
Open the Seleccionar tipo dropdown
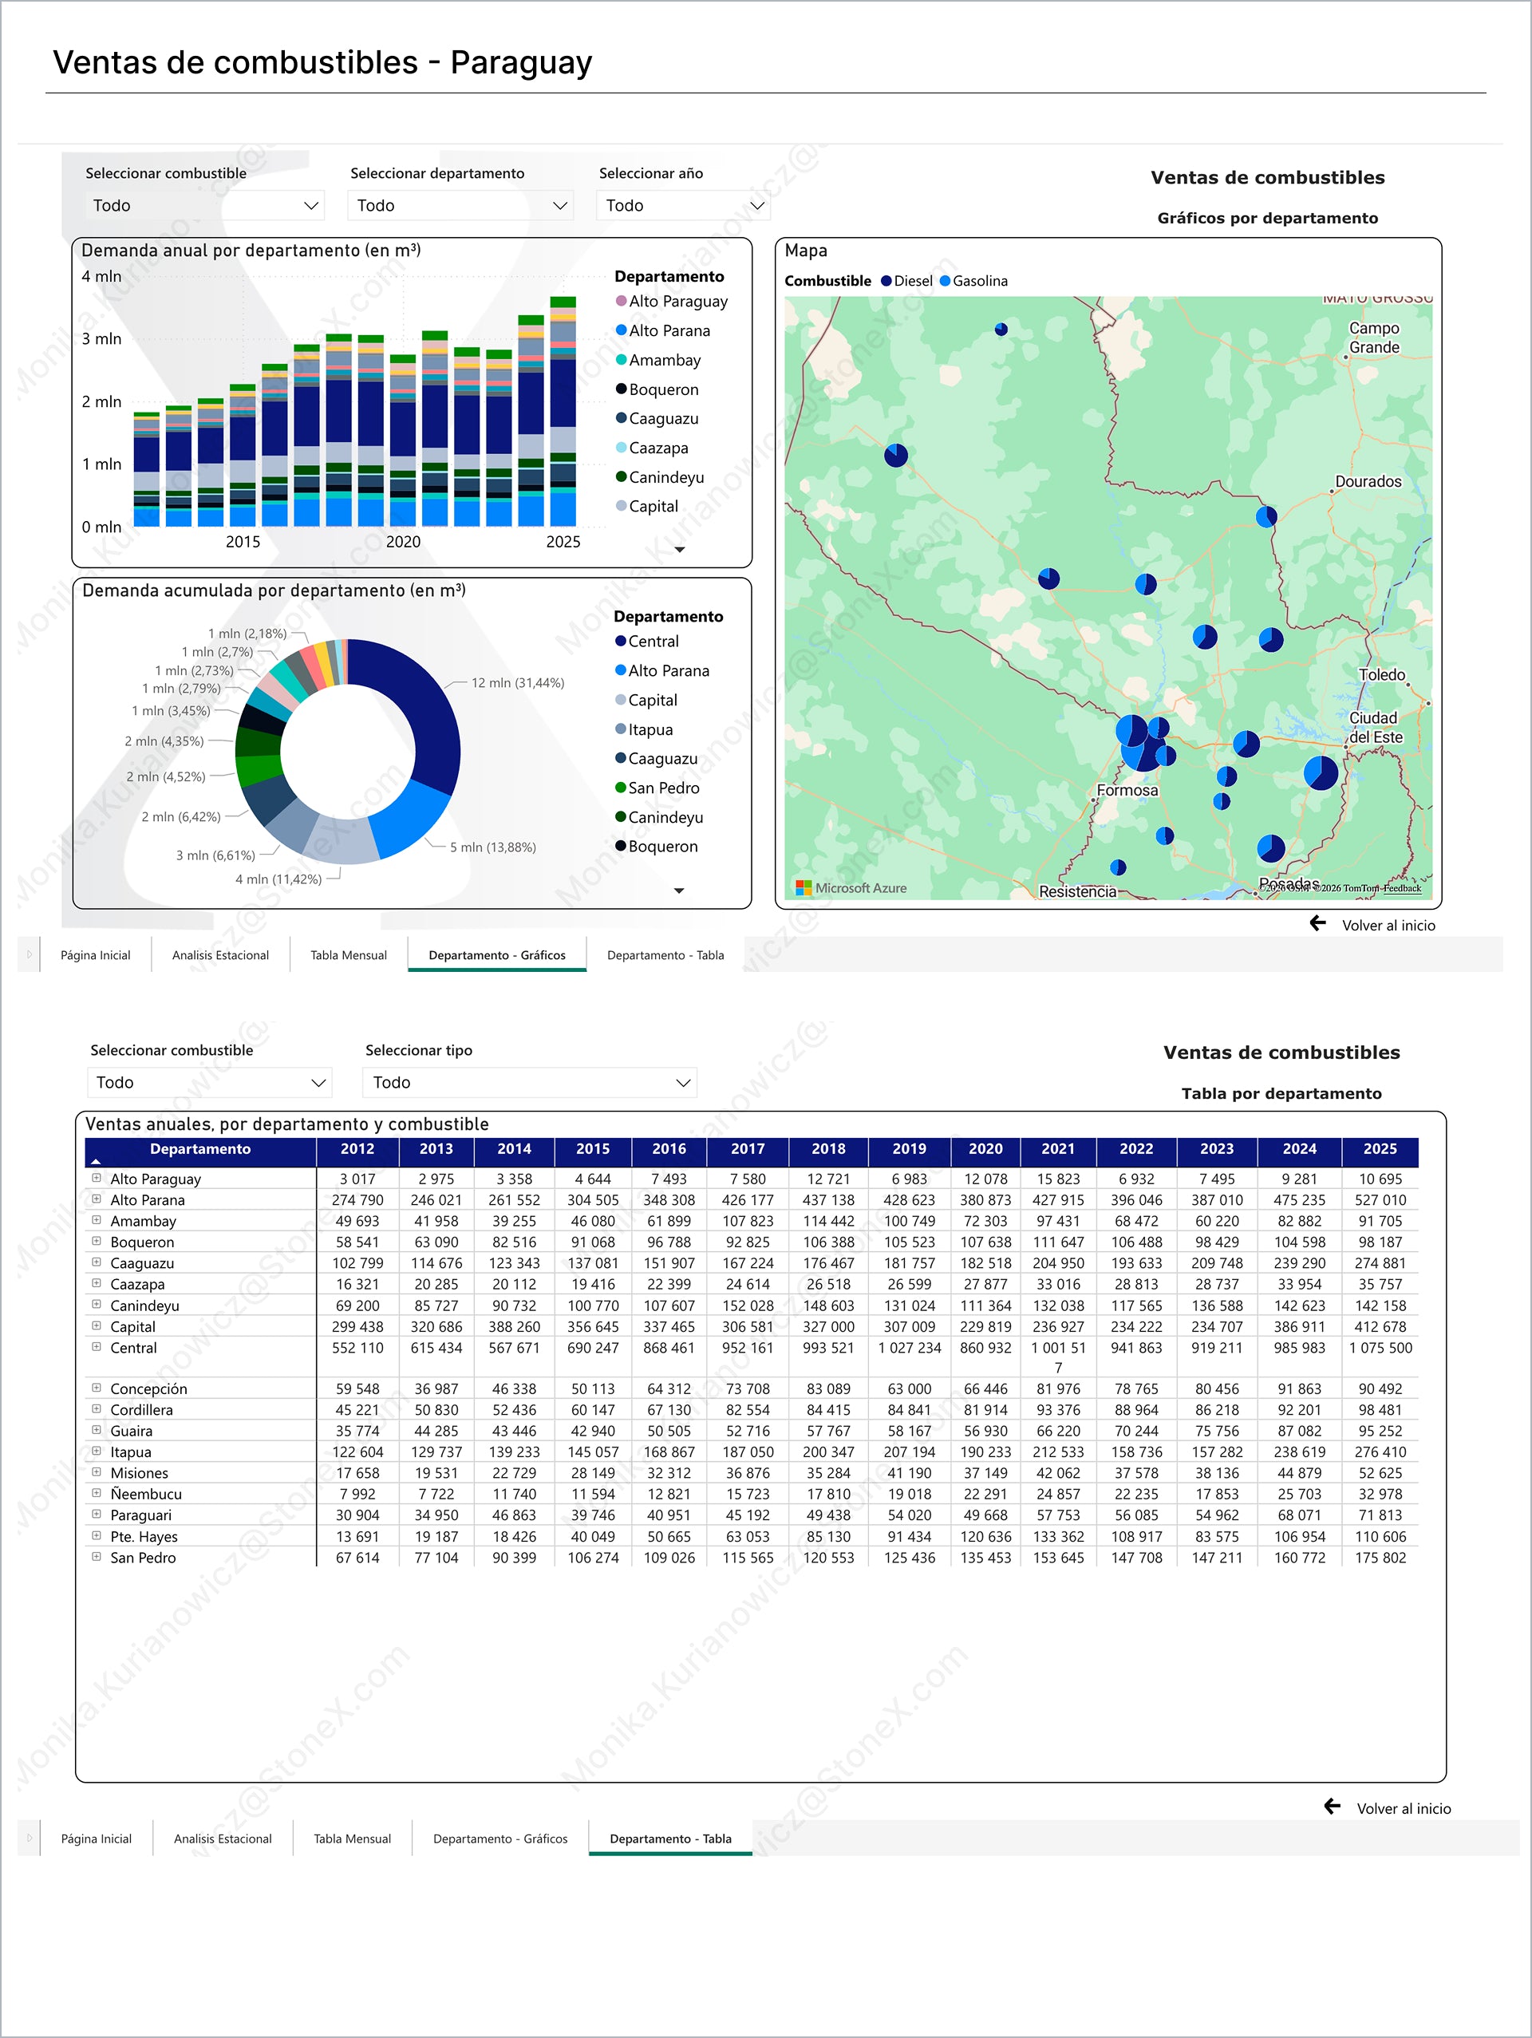tap(530, 1083)
